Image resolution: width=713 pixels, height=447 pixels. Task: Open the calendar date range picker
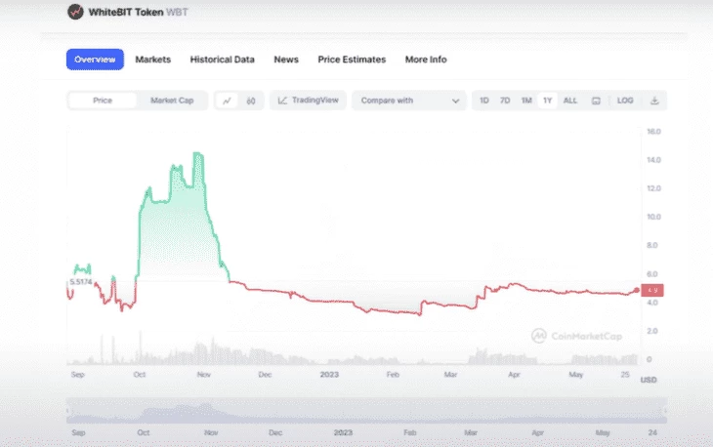click(x=596, y=101)
